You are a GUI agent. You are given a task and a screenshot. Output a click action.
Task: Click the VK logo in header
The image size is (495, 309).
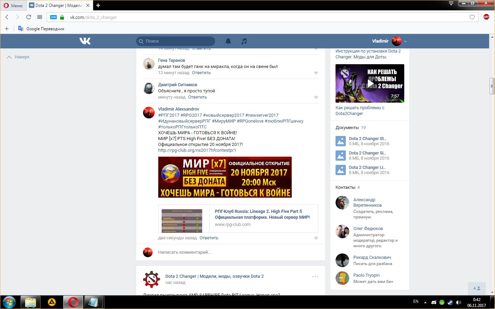coord(85,41)
